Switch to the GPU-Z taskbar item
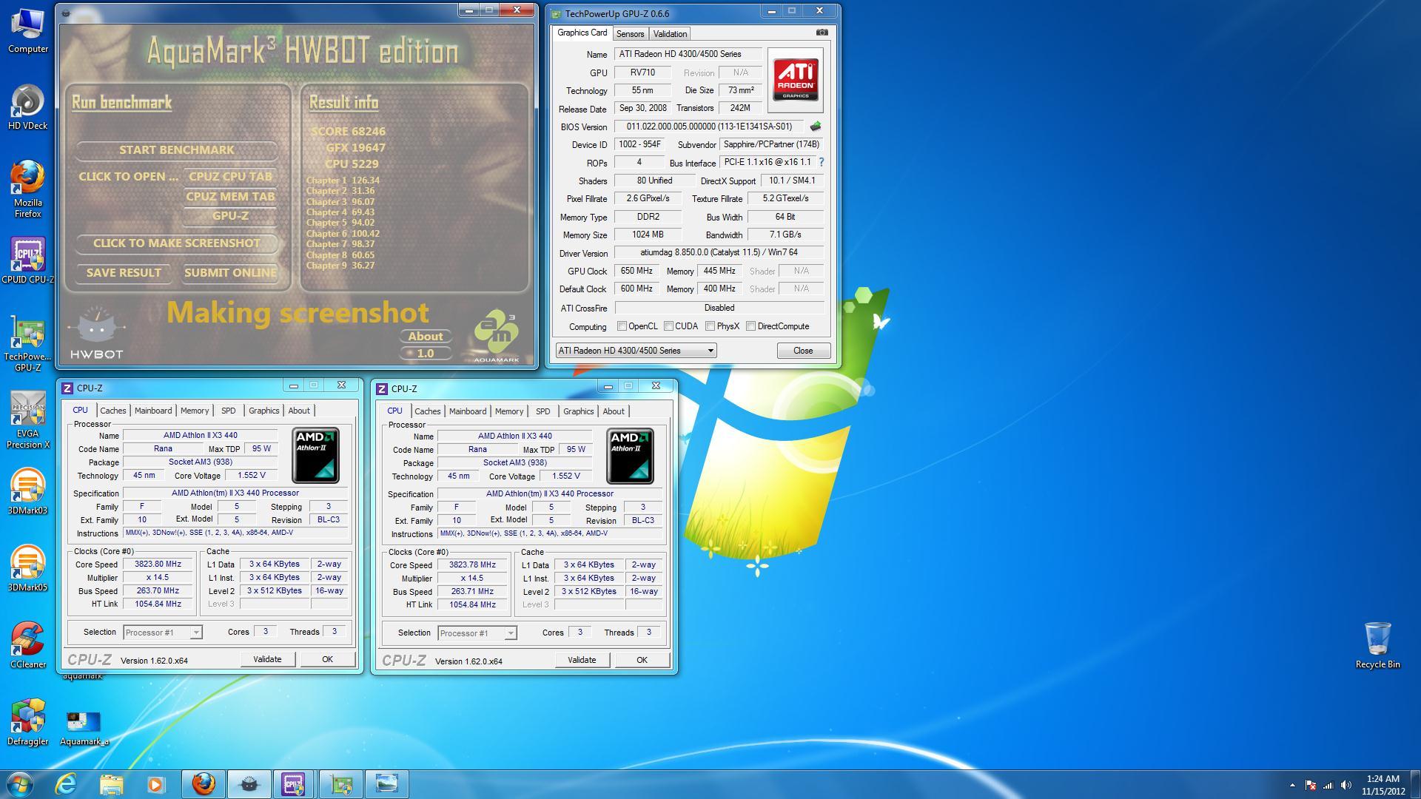The height and width of the screenshot is (799, 1421). pyautogui.click(x=340, y=783)
